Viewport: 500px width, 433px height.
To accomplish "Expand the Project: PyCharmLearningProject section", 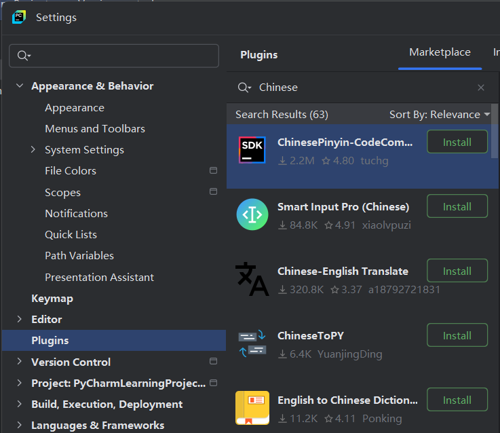I will click(x=20, y=383).
